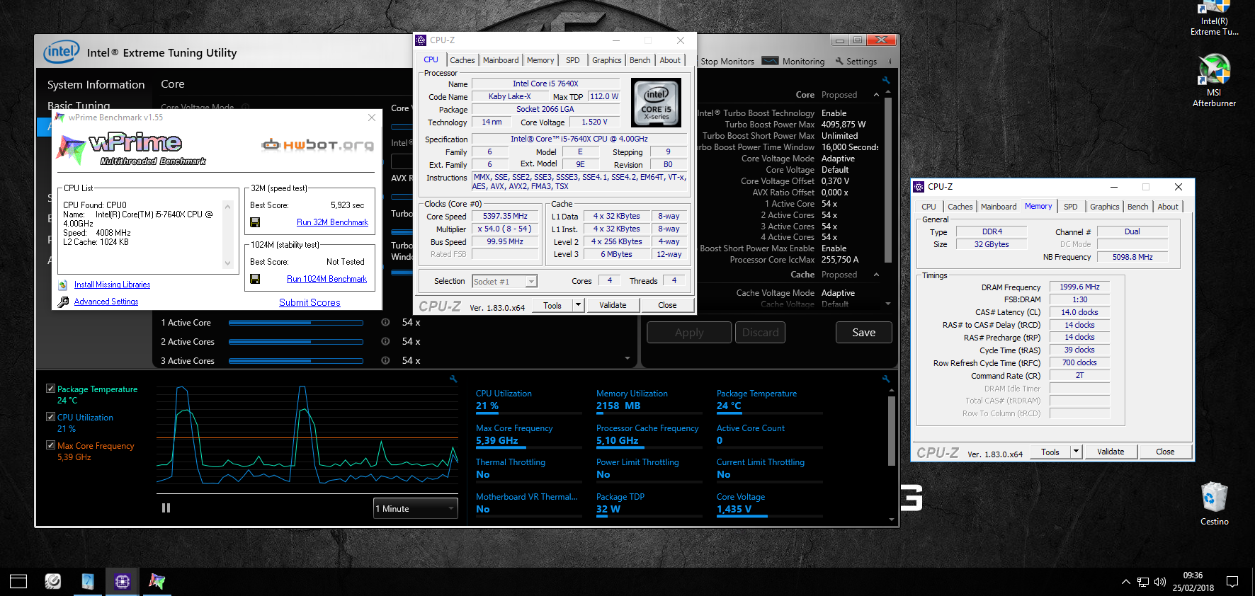
Task: Click wrench icon above monitor graph
Action: coord(453,379)
